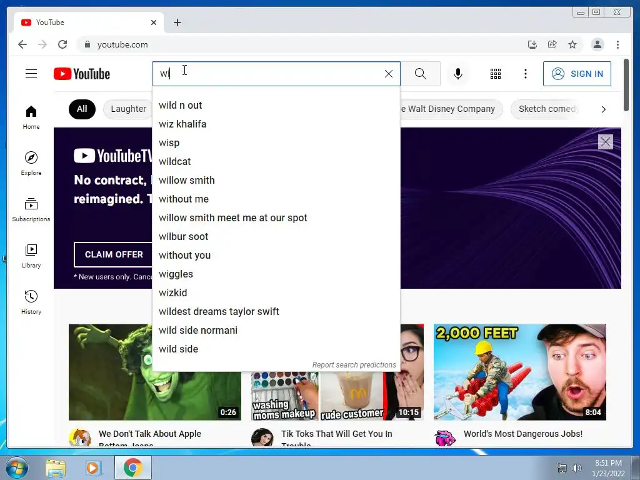Open the YouTube apps grid
The height and width of the screenshot is (480, 640).
pos(495,74)
